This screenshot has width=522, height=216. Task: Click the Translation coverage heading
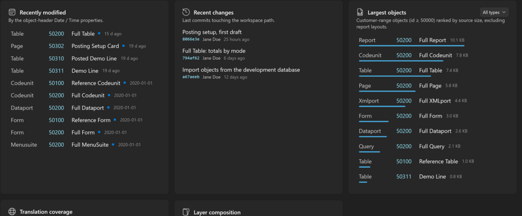point(46,212)
